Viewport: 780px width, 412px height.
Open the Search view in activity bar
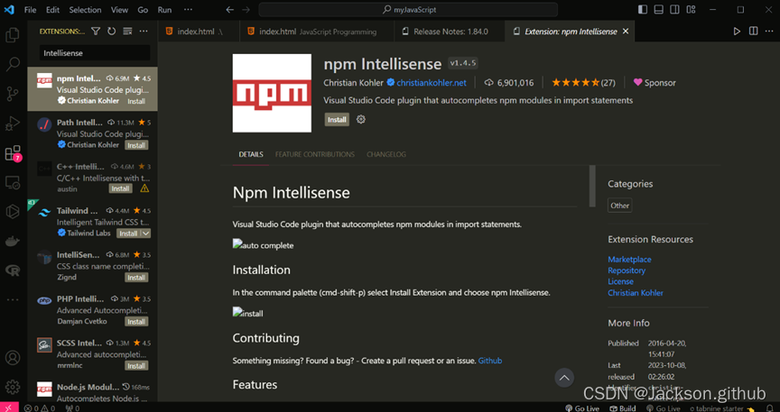[12, 64]
